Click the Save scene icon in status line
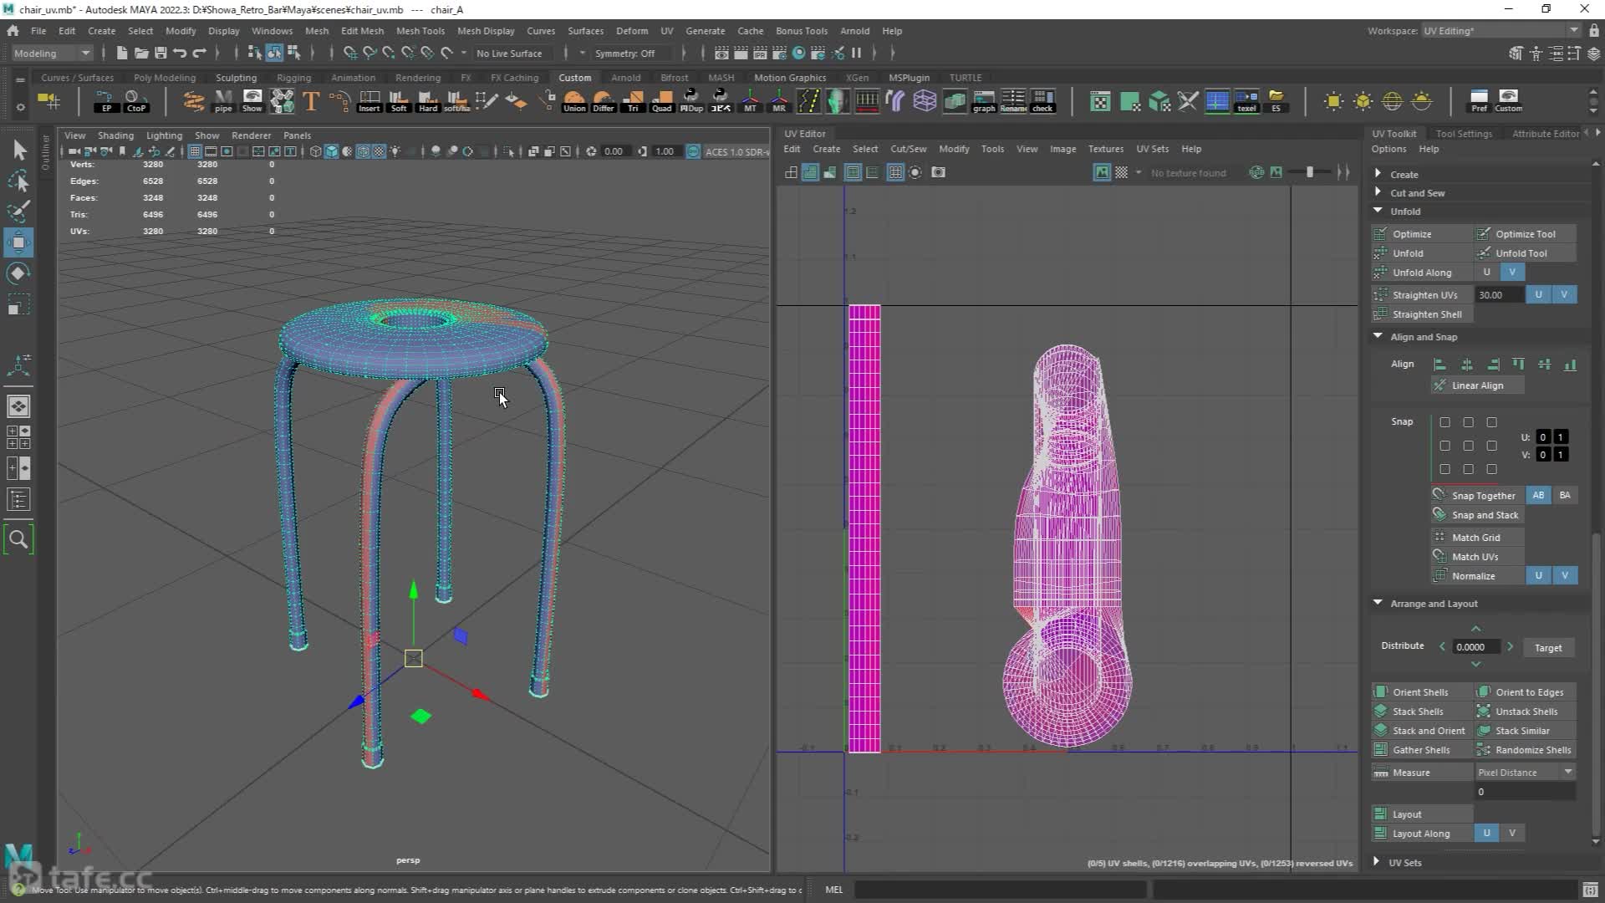The image size is (1605, 903). [160, 53]
